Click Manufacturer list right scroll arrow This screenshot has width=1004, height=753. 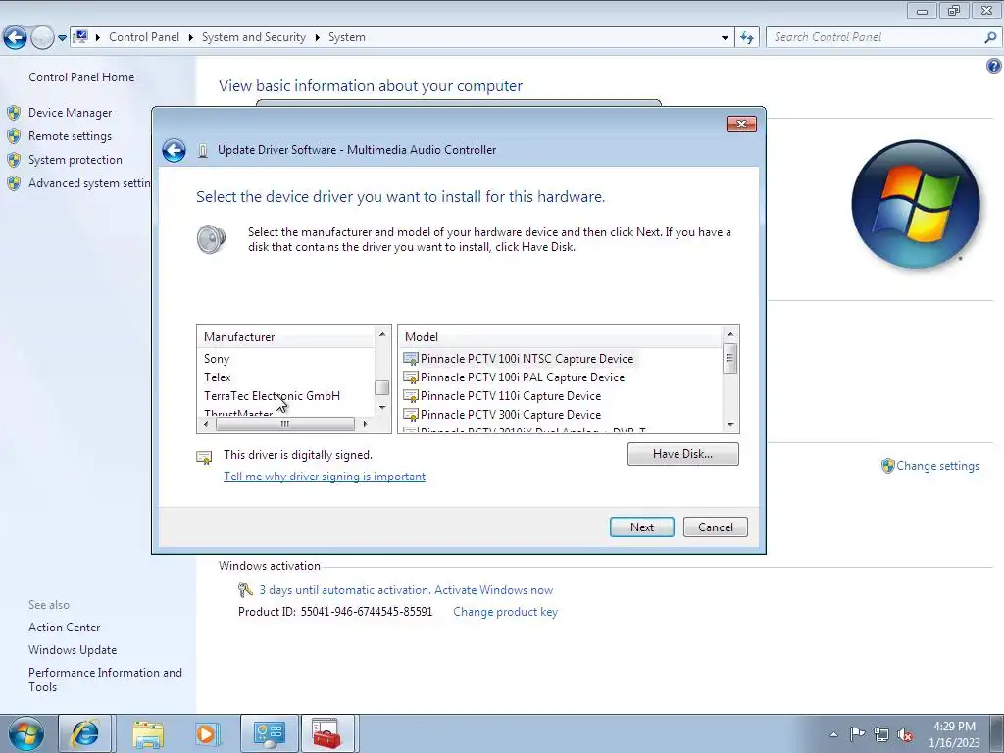click(x=365, y=424)
